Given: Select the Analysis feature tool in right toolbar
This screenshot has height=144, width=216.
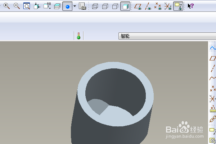Looking at the screenshot, I should 213,109.
